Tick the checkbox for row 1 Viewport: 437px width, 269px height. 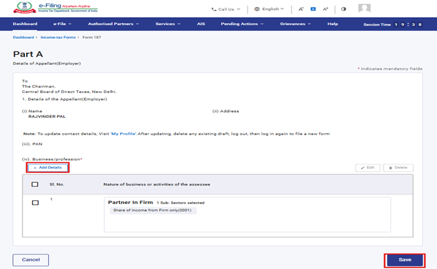[35, 203]
